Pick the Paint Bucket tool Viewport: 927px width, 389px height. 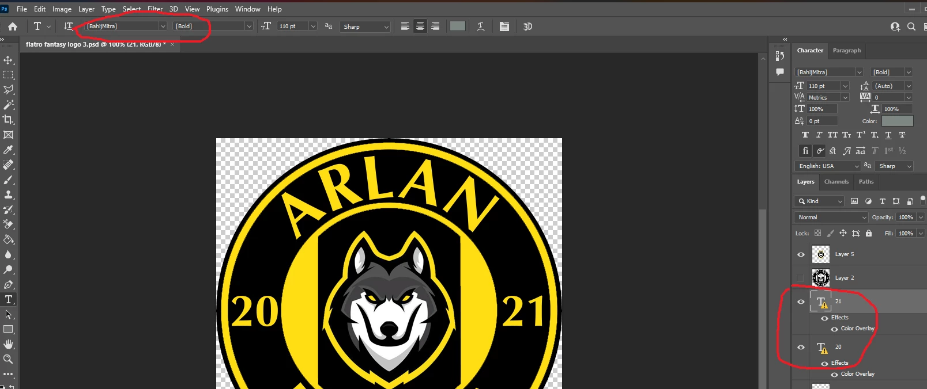point(8,239)
